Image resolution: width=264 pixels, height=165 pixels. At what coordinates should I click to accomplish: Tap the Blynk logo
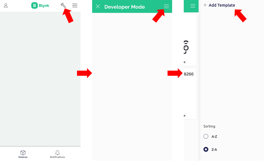(40, 5)
